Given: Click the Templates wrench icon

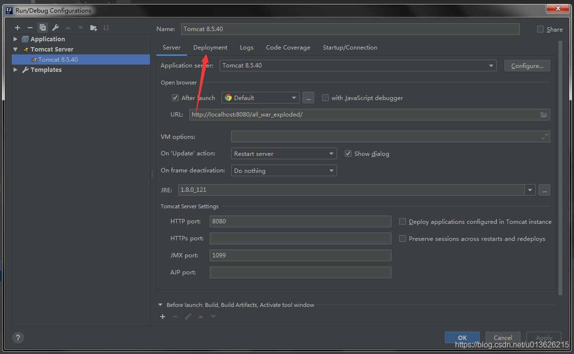Looking at the screenshot, I should pos(25,70).
